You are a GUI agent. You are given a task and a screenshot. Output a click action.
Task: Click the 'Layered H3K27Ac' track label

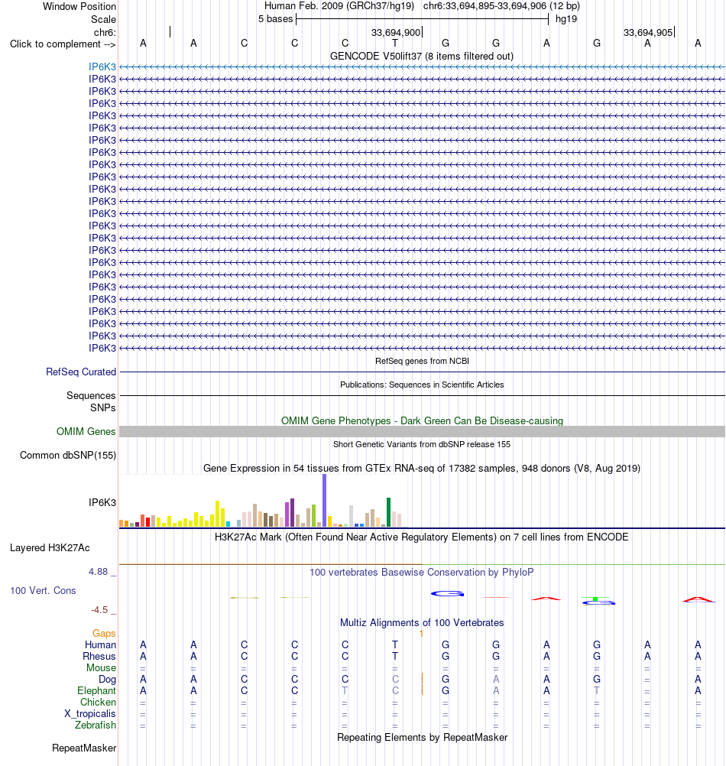[50, 547]
